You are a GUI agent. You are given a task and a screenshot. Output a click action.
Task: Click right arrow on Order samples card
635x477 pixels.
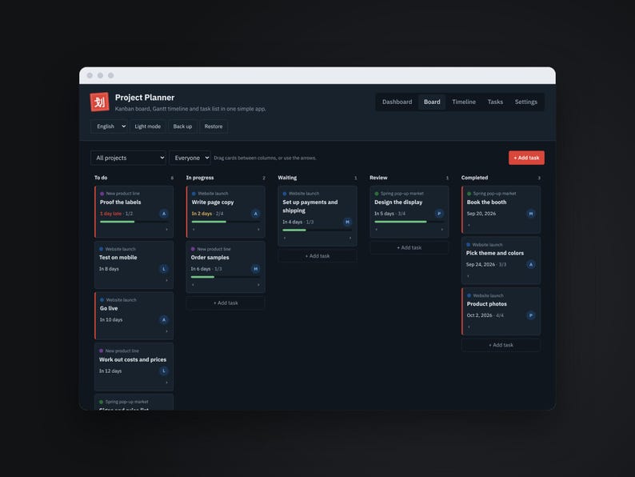[258, 285]
